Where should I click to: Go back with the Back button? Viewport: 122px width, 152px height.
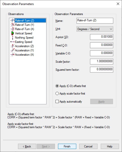coord(27,146)
